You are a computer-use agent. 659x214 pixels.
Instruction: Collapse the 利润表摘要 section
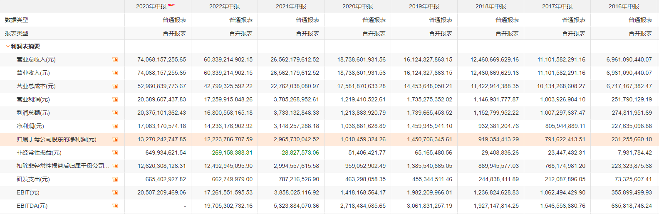tap(7, 47)
